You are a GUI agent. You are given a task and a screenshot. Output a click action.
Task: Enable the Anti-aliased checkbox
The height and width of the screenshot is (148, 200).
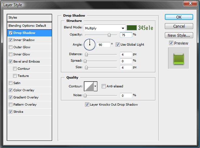[x=104, y=86]
